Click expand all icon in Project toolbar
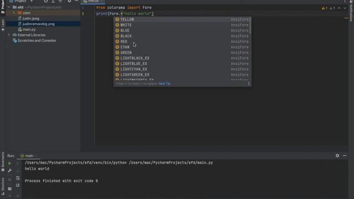This screenshot has height=199, width=354. 53,1
